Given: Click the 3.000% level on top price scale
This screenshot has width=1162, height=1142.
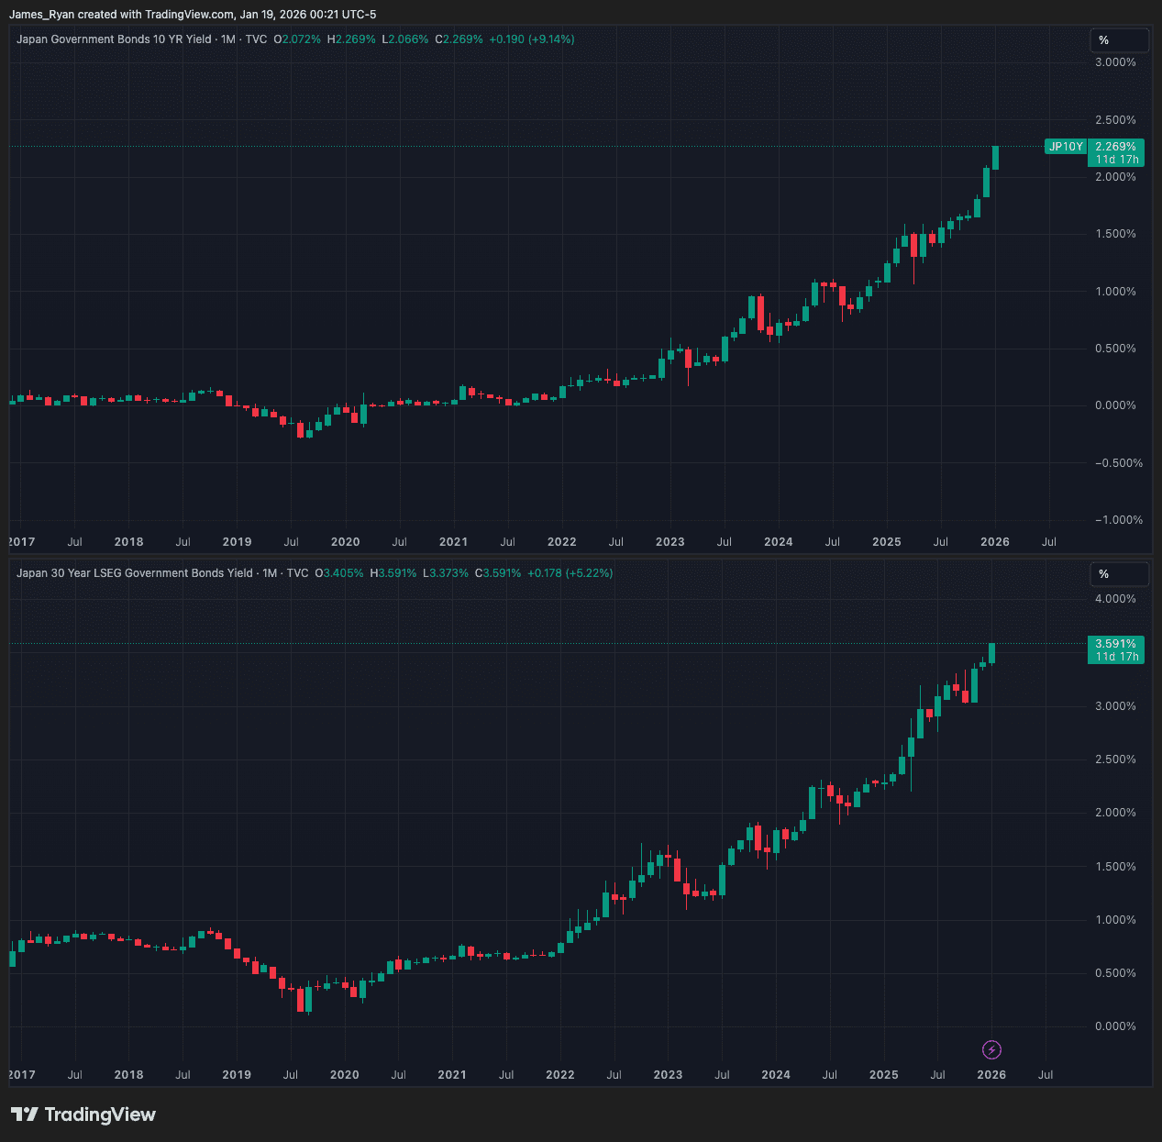Looking at the screenshot, I should click(1115, 62).
